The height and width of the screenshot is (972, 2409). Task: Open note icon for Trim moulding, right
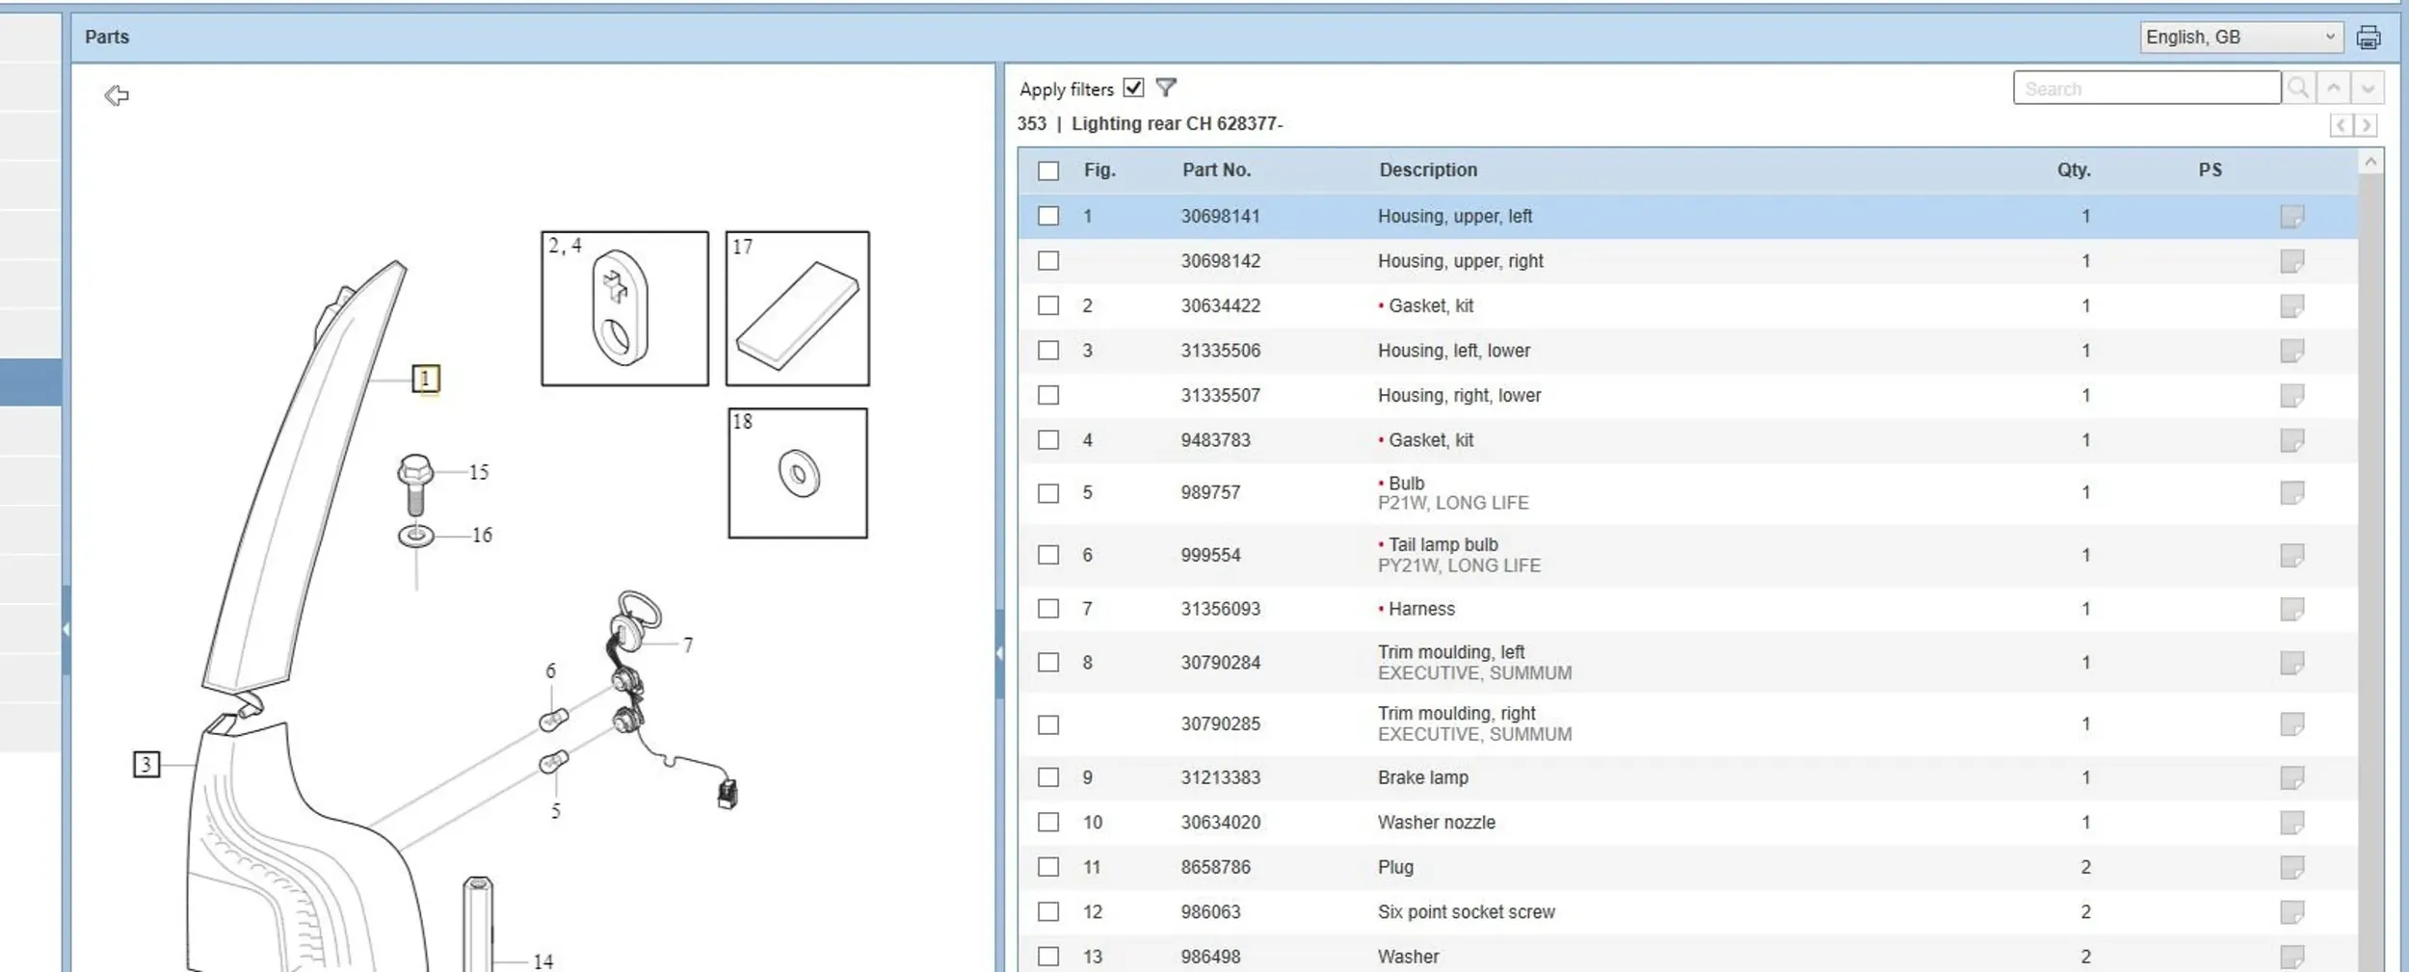[2292, 723]
